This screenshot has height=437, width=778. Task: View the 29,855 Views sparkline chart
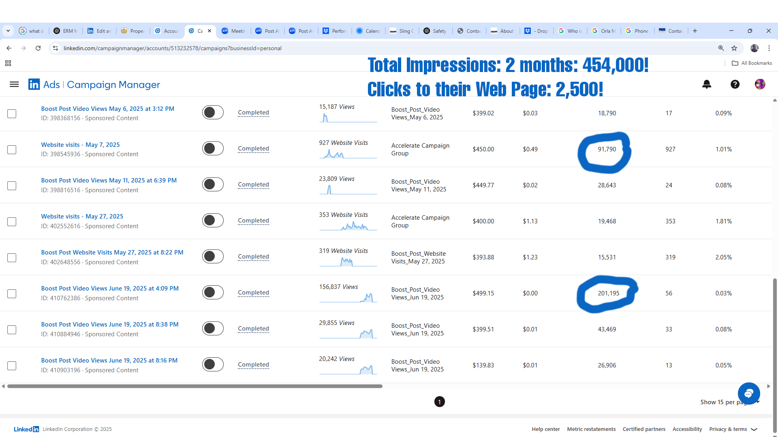coord(348,334)
